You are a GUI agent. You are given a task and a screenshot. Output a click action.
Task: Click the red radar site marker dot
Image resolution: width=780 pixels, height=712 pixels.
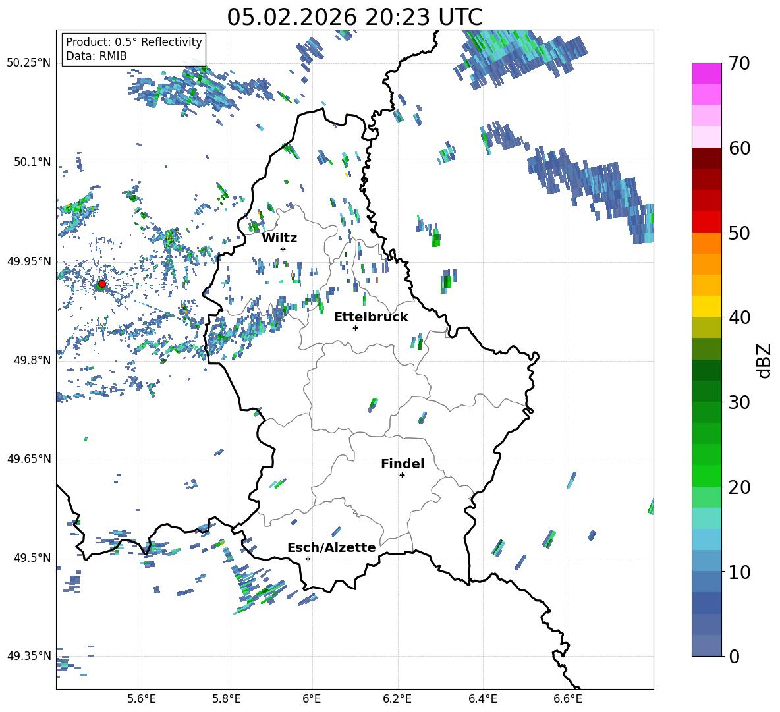(x=102, y=284)
